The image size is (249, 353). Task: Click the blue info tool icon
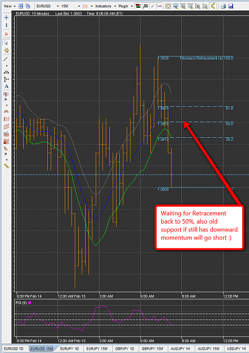[x=6, y=25]
